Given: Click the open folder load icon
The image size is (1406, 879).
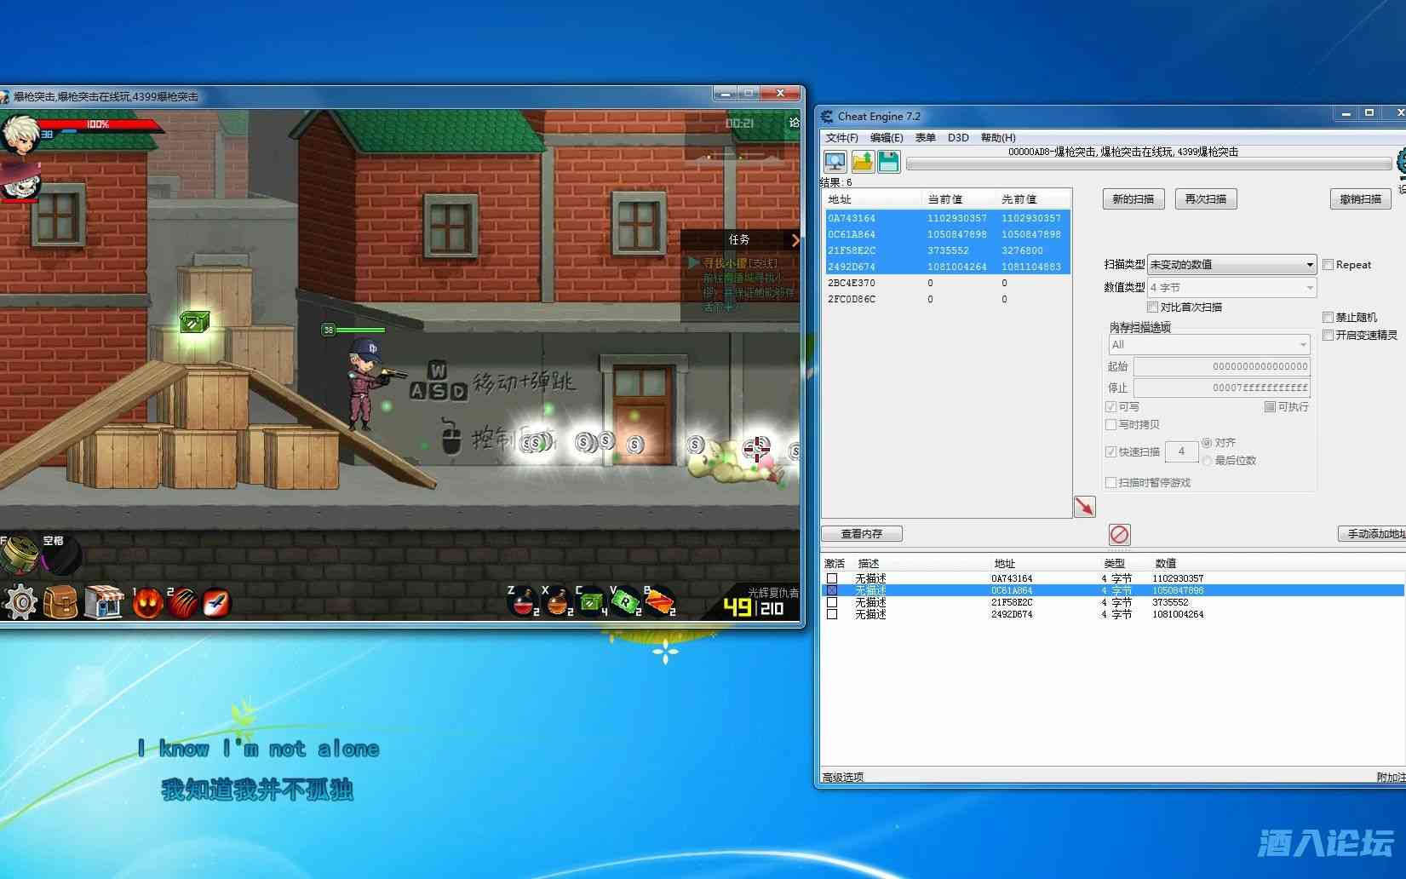Looking at the screenshot, I should click(x=862, y=162).
